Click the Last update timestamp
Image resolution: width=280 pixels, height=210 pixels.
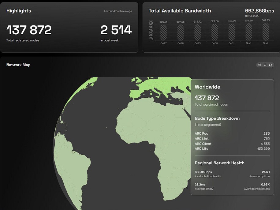coord(118,11)
